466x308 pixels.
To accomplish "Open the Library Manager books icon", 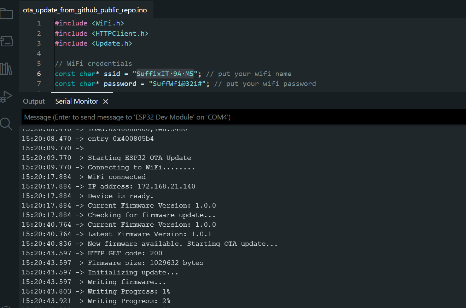I will pos(6,69).
